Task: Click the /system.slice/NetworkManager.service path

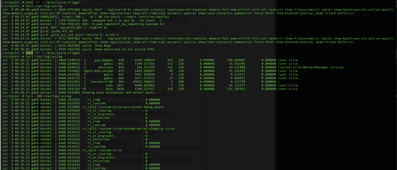Action: (310, 67)
